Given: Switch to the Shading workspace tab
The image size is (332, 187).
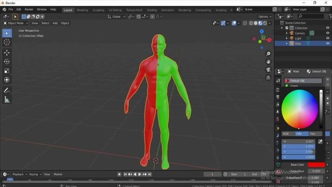Looking at the screenshot, I should [x=152, y=10].
